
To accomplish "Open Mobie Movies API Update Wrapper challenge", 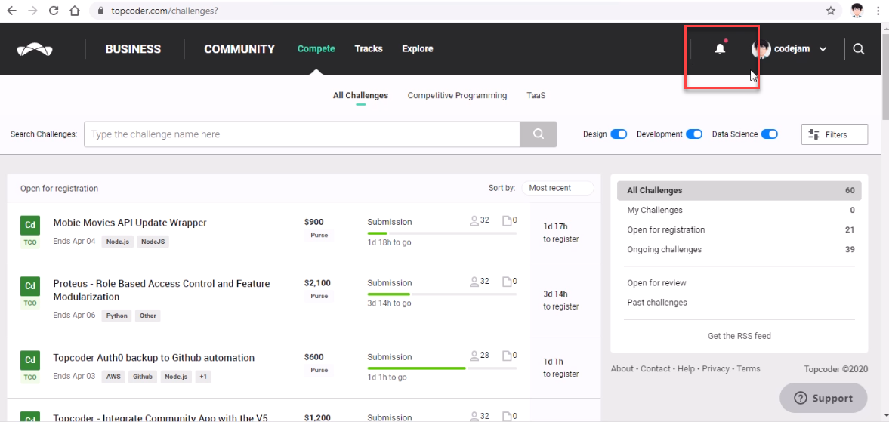I will click(130, 223).
